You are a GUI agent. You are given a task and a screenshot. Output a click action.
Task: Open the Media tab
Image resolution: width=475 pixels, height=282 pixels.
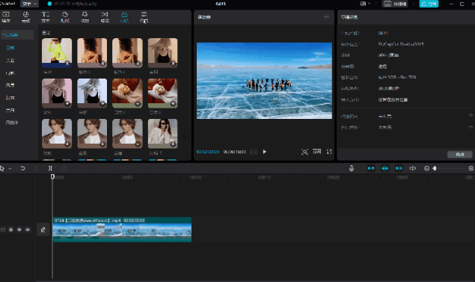[6, 17]
